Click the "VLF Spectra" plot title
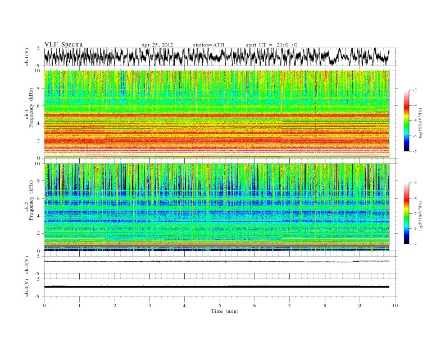 pos(63,44)
